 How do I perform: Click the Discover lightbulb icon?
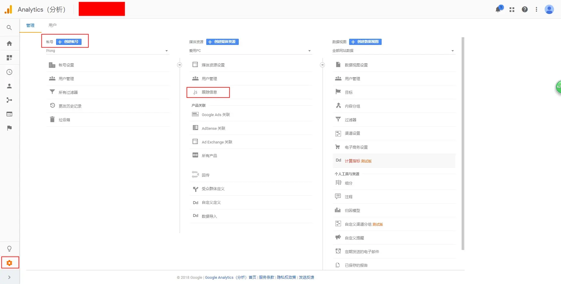[x=9, y=249]
